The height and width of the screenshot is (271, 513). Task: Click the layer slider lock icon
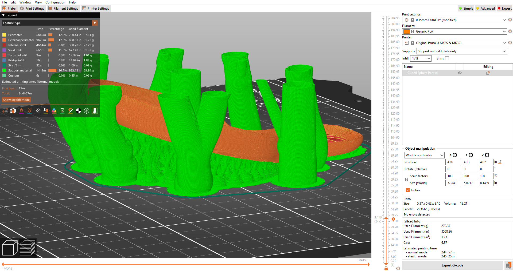tap(386, 268)
